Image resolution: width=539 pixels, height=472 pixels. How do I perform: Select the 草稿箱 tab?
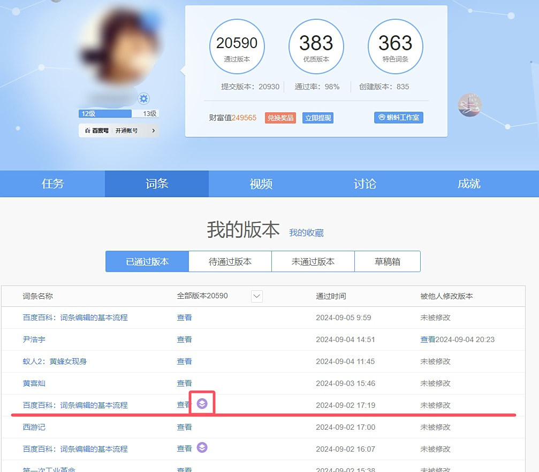(x=388, y=261)
